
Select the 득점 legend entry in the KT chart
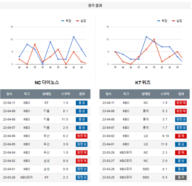(162, 21)
